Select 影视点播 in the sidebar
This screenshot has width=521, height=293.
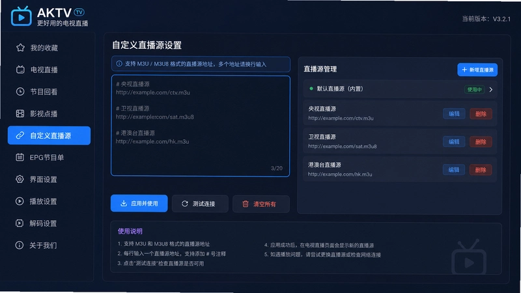pos(49,113)
